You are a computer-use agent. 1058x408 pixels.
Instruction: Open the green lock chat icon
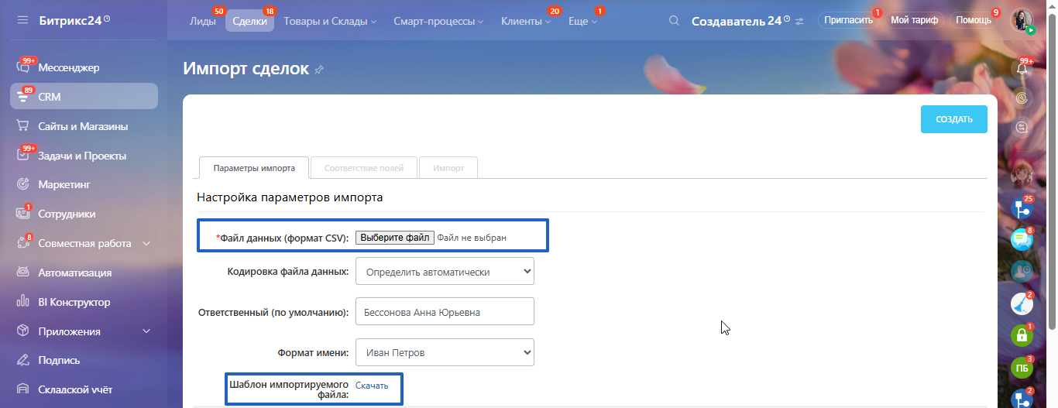point(1022,335)
